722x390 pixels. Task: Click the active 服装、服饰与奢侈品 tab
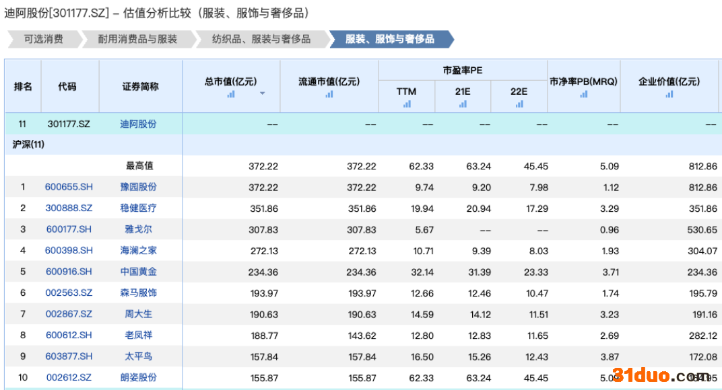tap(390, 39)
